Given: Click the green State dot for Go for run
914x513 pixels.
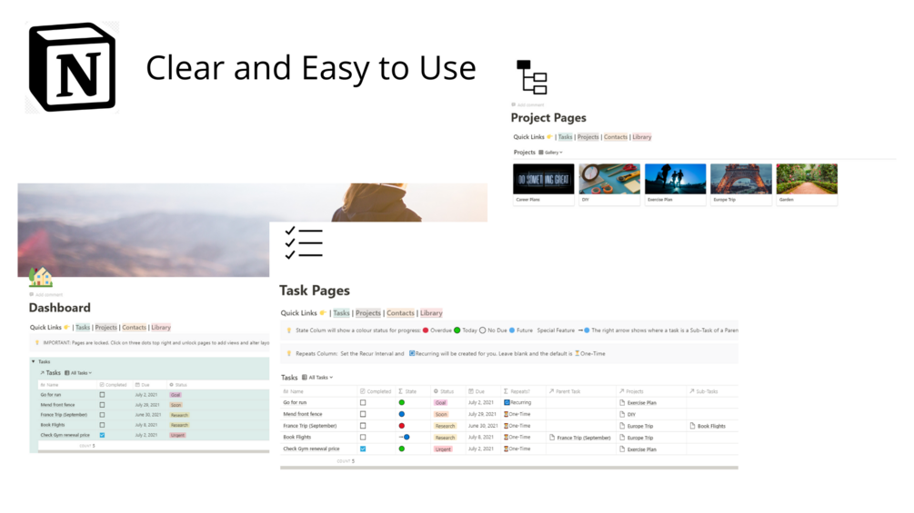Looking at the screenshot, I should pyautogui.click(x=402, y=402).
